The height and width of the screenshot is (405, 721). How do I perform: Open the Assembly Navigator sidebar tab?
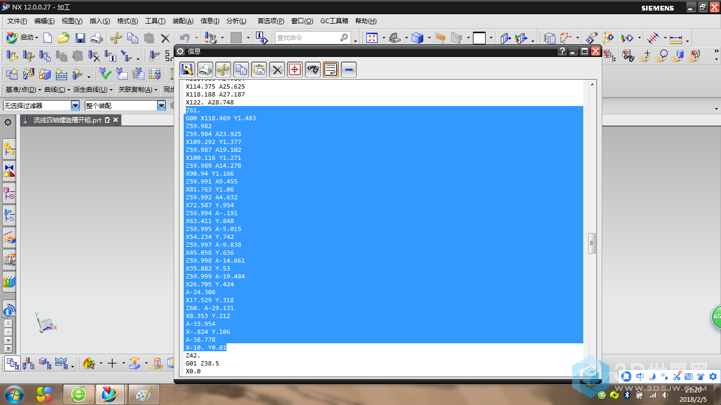coord(9,150)
